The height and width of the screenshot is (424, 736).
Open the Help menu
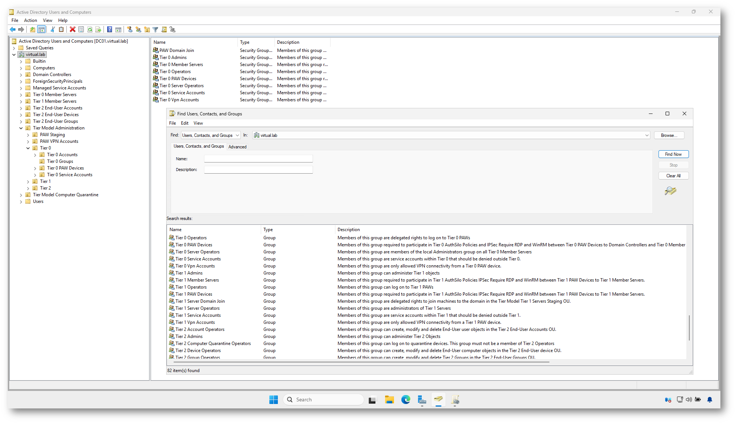(63, 20)
